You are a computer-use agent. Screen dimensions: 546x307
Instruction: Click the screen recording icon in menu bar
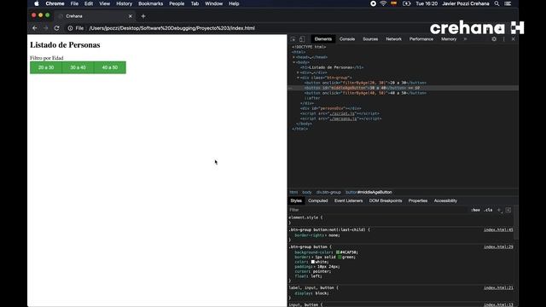point(374,3)
